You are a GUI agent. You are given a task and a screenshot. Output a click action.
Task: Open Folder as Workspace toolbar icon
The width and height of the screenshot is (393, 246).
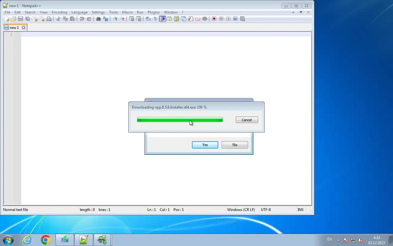point(198,19)
